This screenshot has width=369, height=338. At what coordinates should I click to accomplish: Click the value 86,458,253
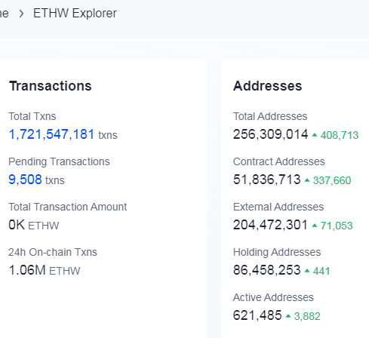(267, 270)
